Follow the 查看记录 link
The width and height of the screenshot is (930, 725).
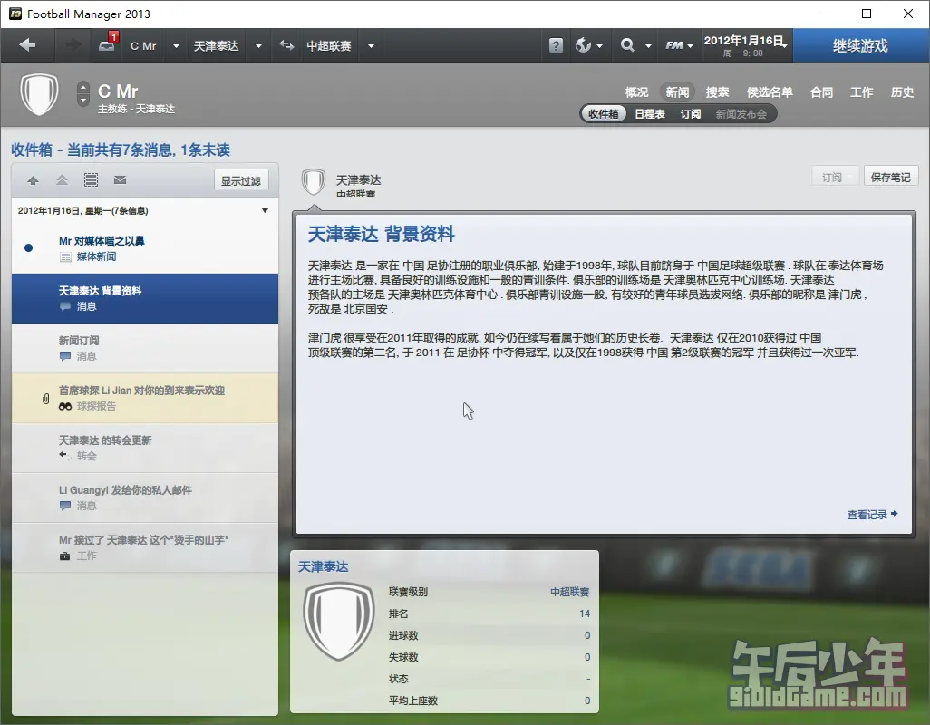coord(872,515)
